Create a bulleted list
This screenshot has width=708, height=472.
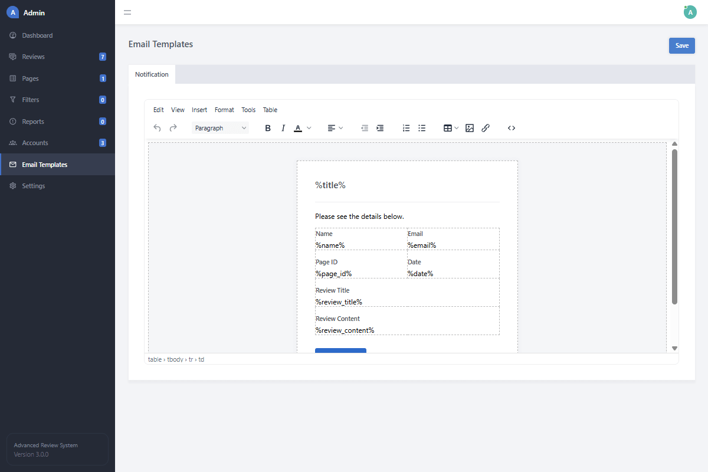click(422, 127)
